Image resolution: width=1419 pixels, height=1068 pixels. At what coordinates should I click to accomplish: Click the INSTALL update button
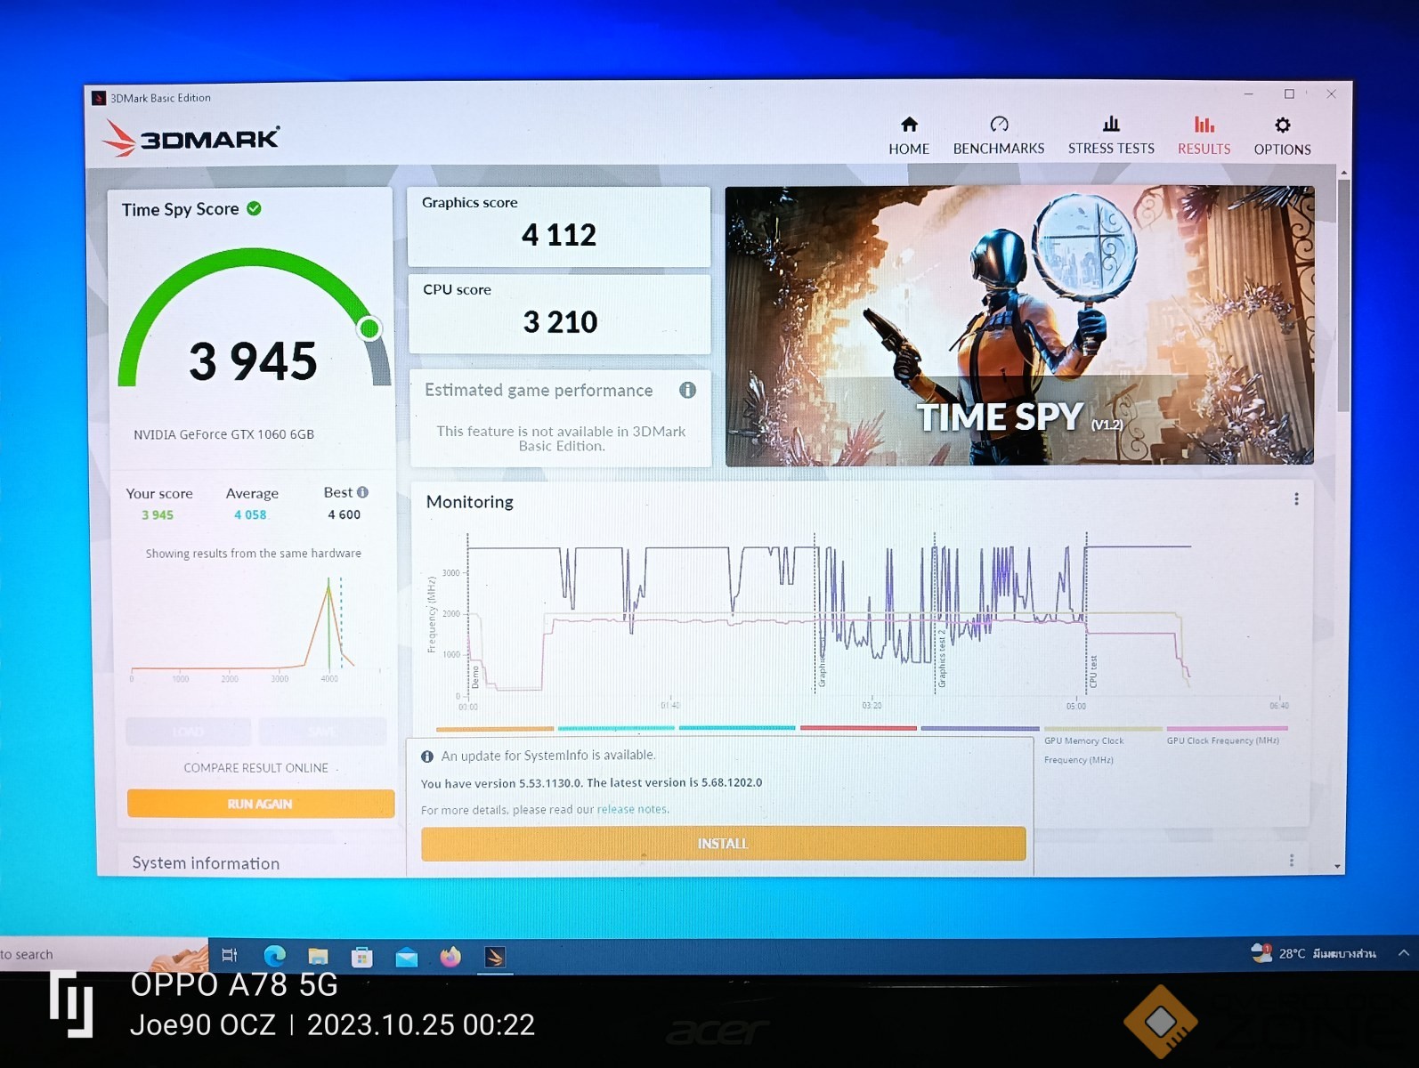tap(723, 843)
